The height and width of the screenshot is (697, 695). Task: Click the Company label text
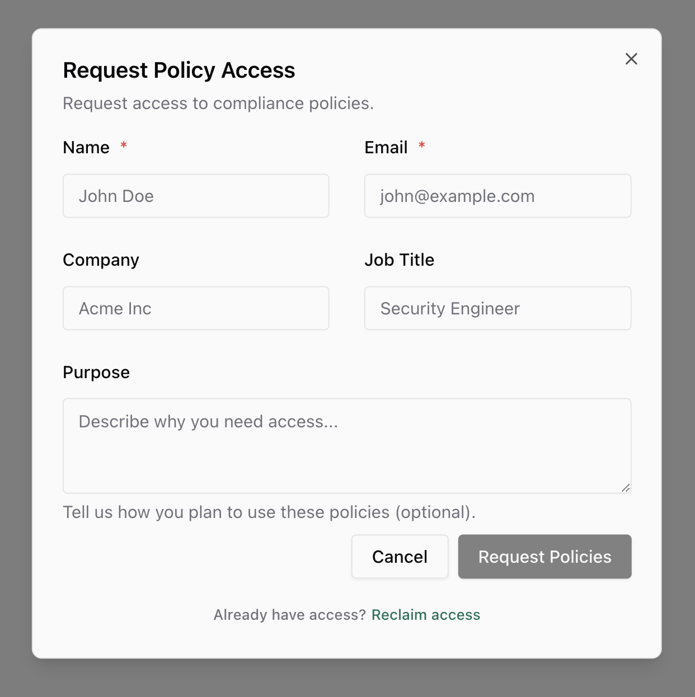[101, 260]
